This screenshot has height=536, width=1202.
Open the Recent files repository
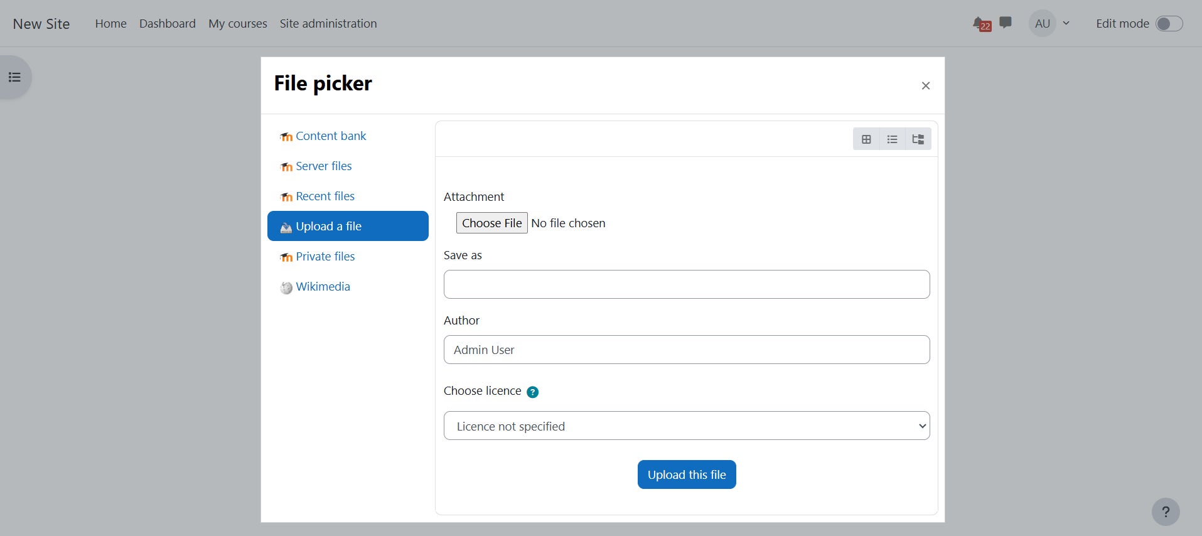[325, 196]
